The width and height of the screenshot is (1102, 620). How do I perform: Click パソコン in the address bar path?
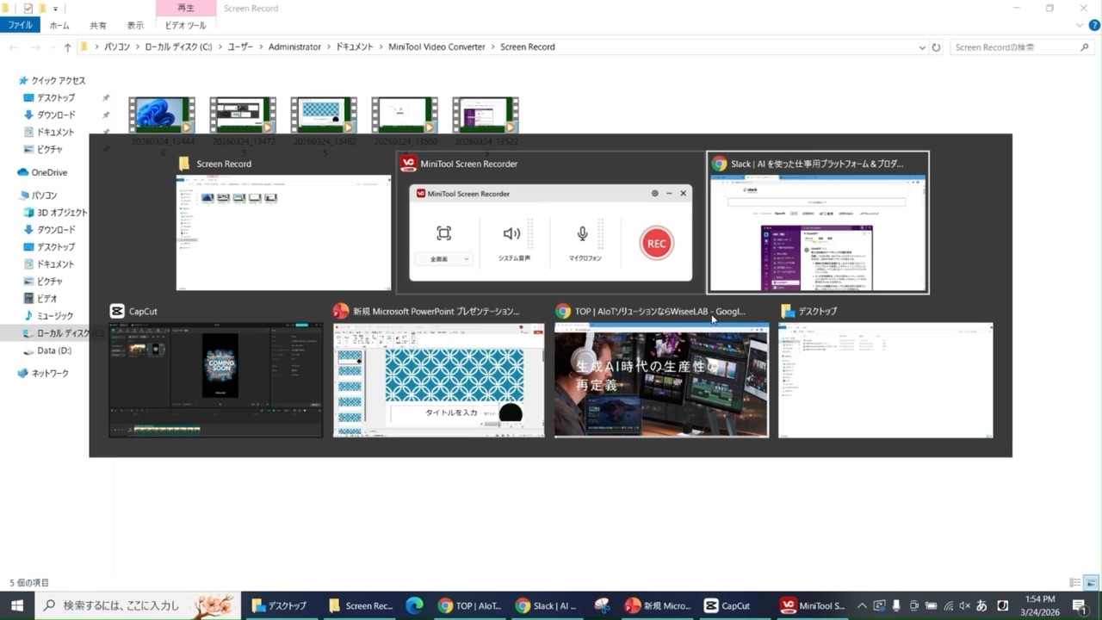pos(117,47)
